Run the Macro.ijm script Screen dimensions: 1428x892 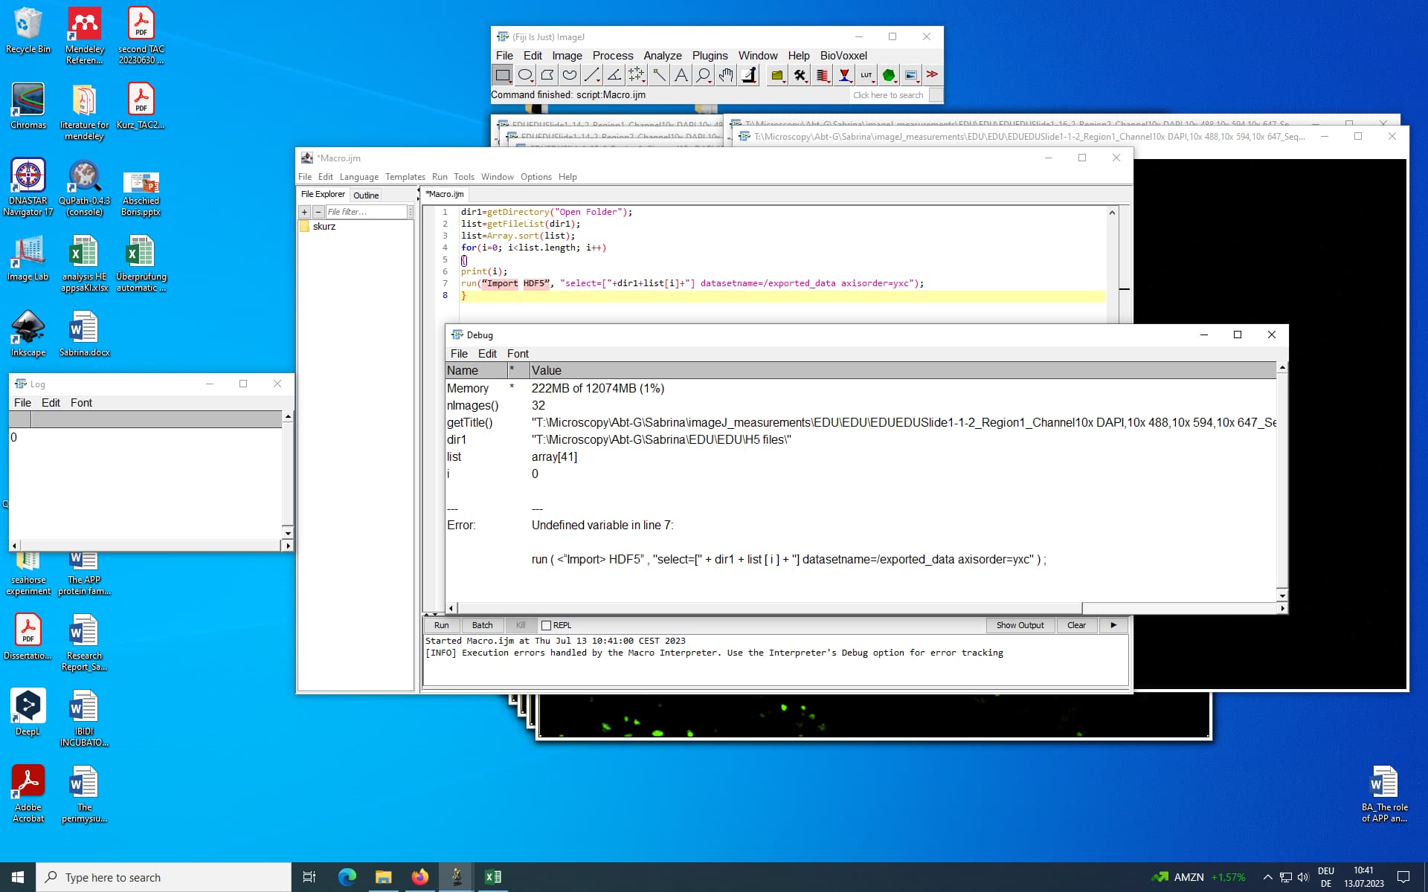[440, 625]
